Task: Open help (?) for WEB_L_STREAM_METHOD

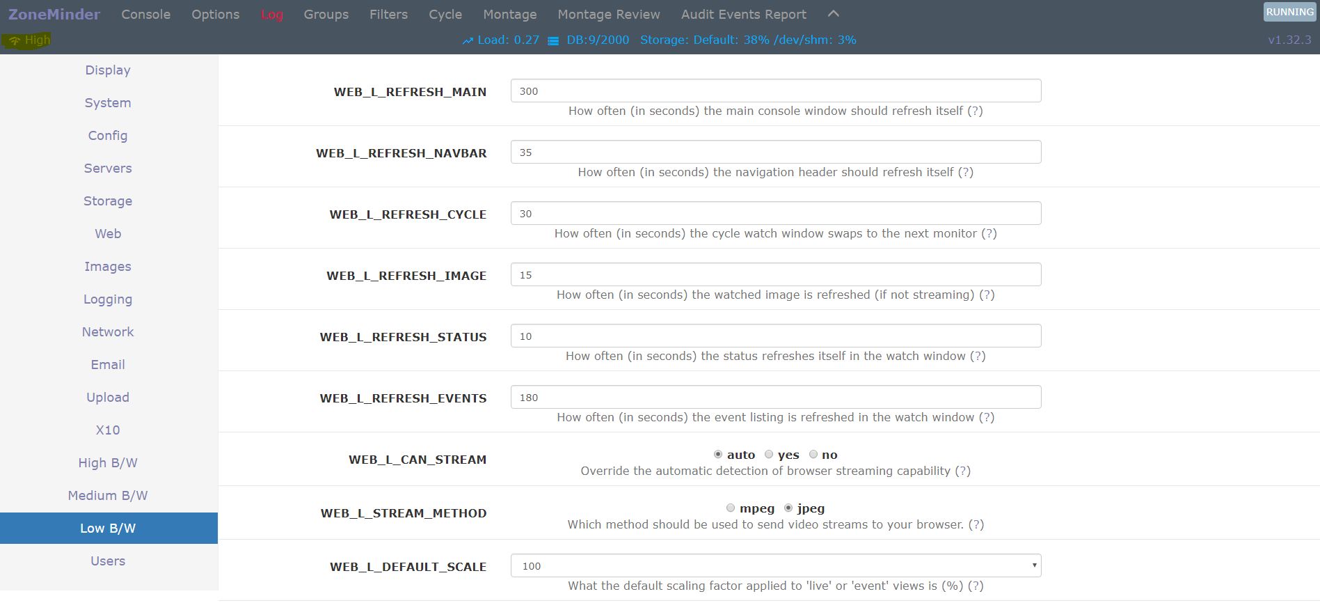Action: pos(976,525)
